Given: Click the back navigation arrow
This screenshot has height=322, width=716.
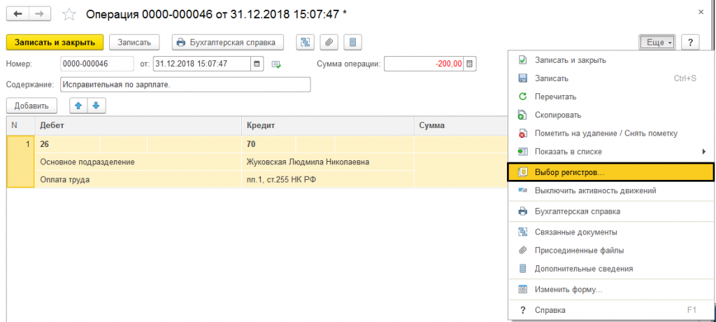Looking at the screenshot, I should [17, 13].
